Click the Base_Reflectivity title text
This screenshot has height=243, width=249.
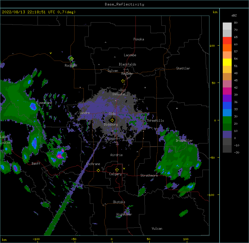click(125, 4)
